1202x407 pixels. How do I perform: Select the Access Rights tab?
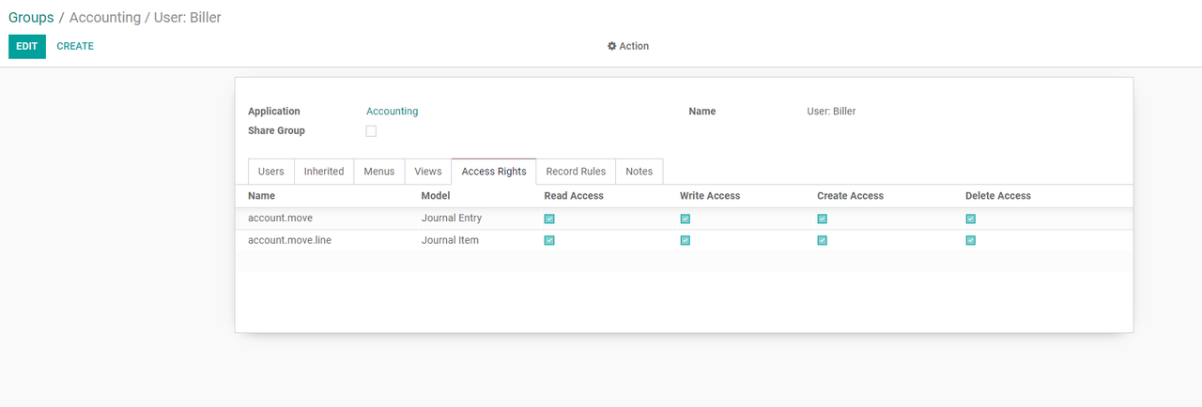(494, 172)
